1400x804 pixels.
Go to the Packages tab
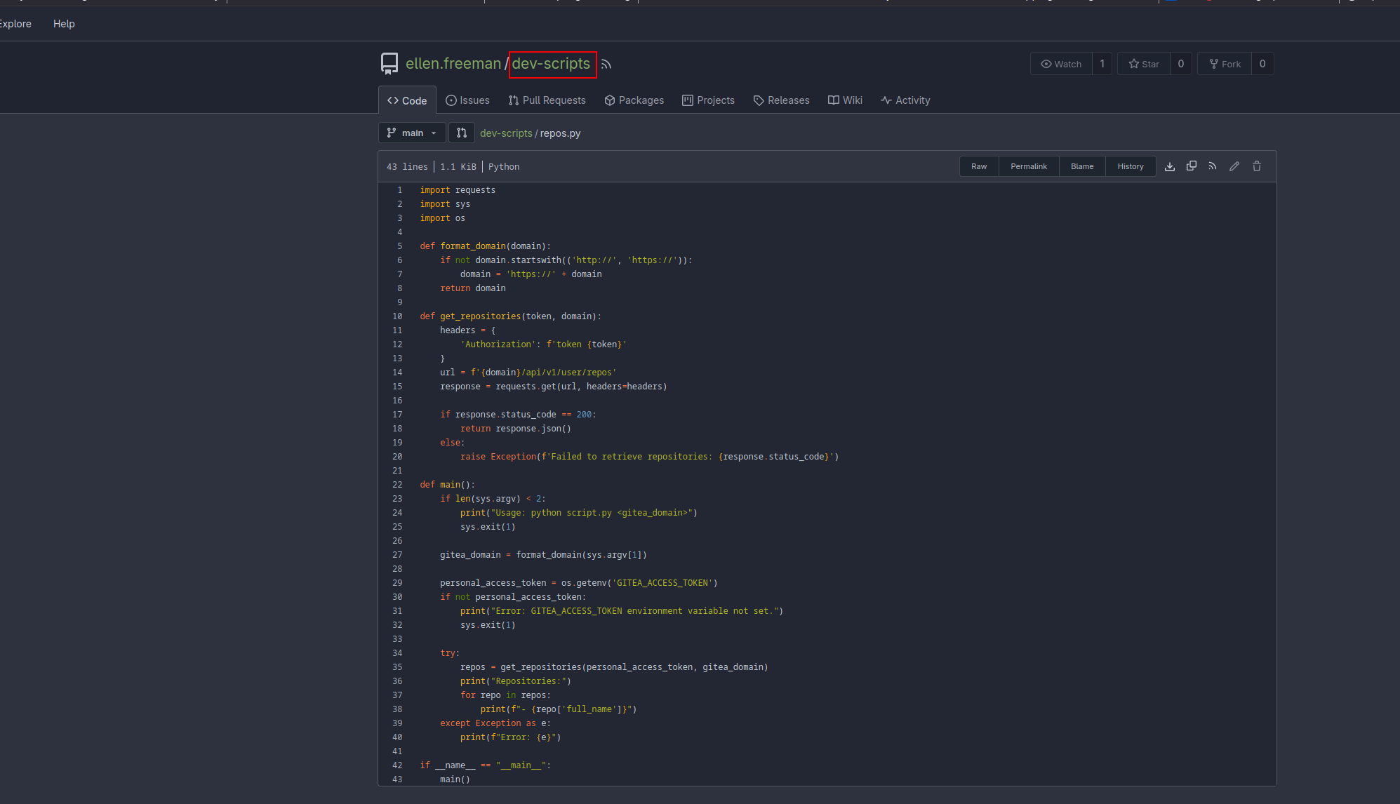pos(634,100)
